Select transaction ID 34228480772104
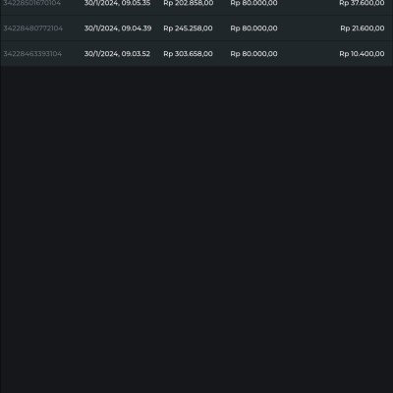 pyautogui.click(x=32, y=28)
